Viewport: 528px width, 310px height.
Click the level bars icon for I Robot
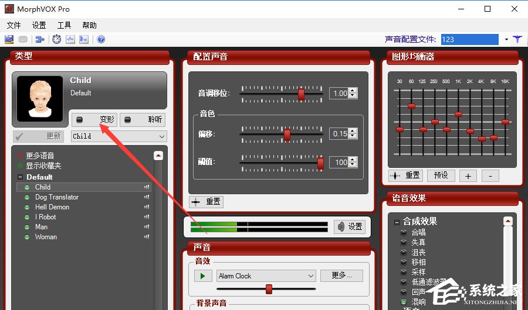pos(147,217)
